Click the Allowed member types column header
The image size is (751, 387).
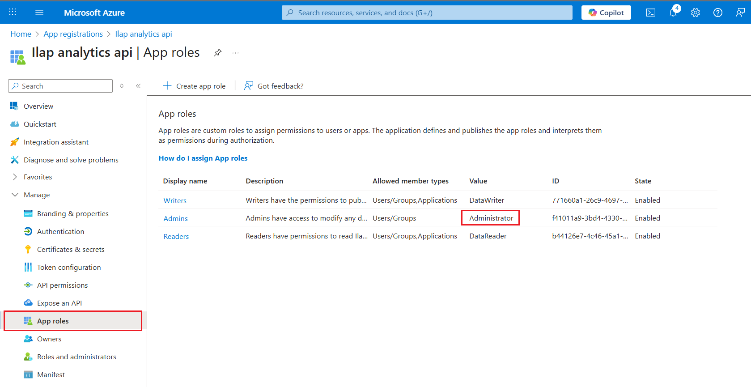tap(411, 181)
